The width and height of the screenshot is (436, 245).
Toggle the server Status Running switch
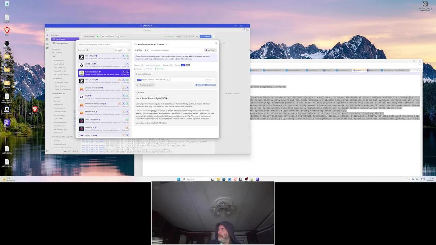(x=98, y=36)
